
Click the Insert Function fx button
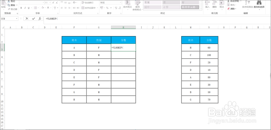click(40, 19)
